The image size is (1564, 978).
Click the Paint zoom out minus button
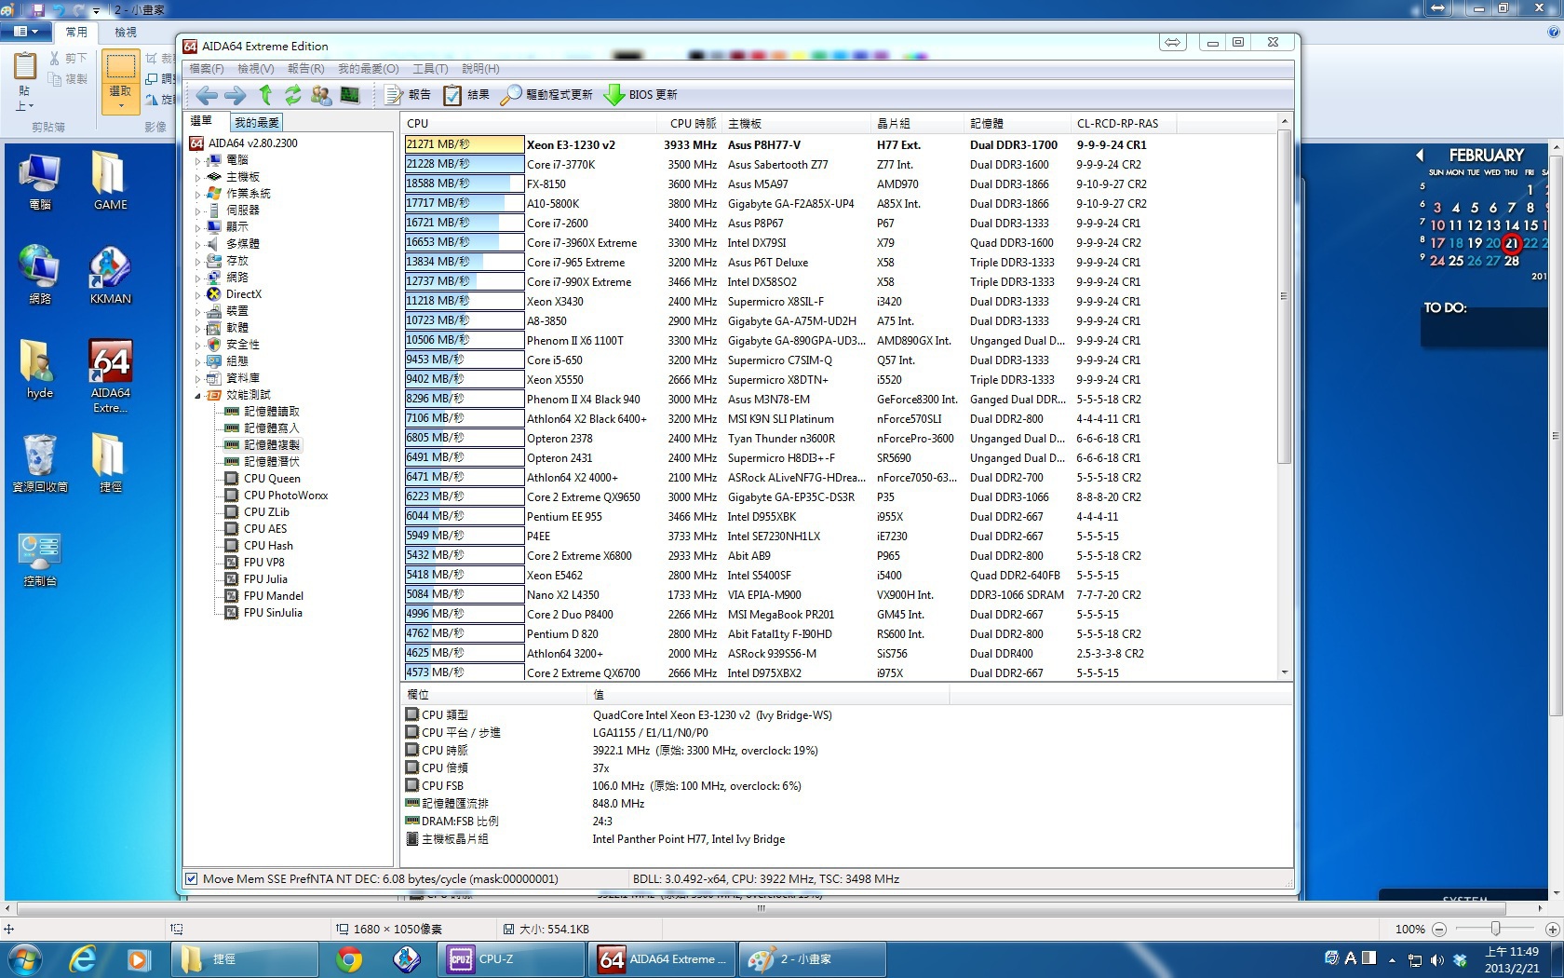pyautogui.click(x=1439, y=929)
